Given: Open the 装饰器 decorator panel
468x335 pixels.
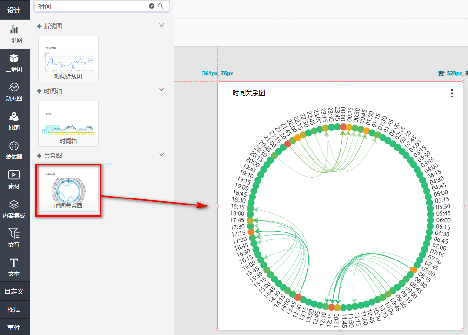Looking at the screenshot, I should point(14,150).
